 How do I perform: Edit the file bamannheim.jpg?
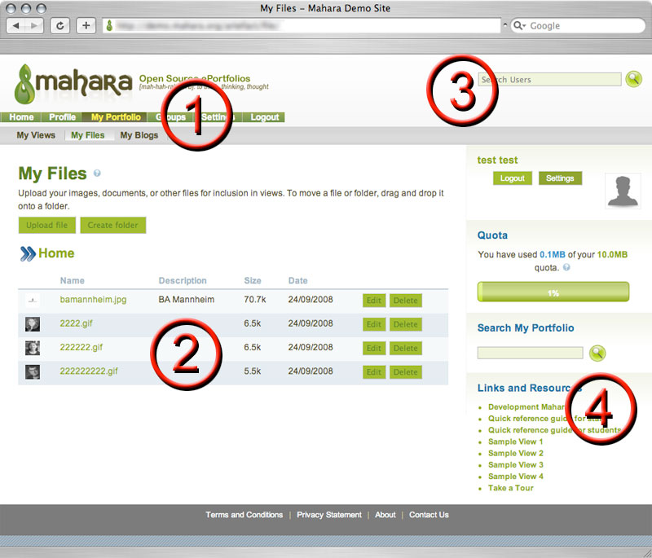point(374,300)
